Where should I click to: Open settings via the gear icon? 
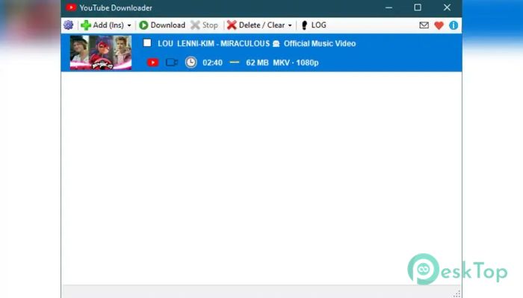69,25
